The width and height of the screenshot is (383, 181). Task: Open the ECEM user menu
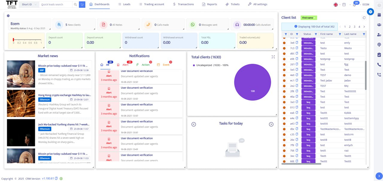(366, 5)
